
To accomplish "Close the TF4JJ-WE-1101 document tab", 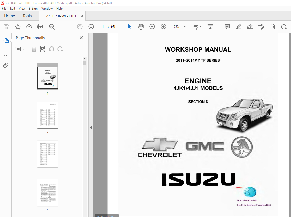I will point(82,16).
